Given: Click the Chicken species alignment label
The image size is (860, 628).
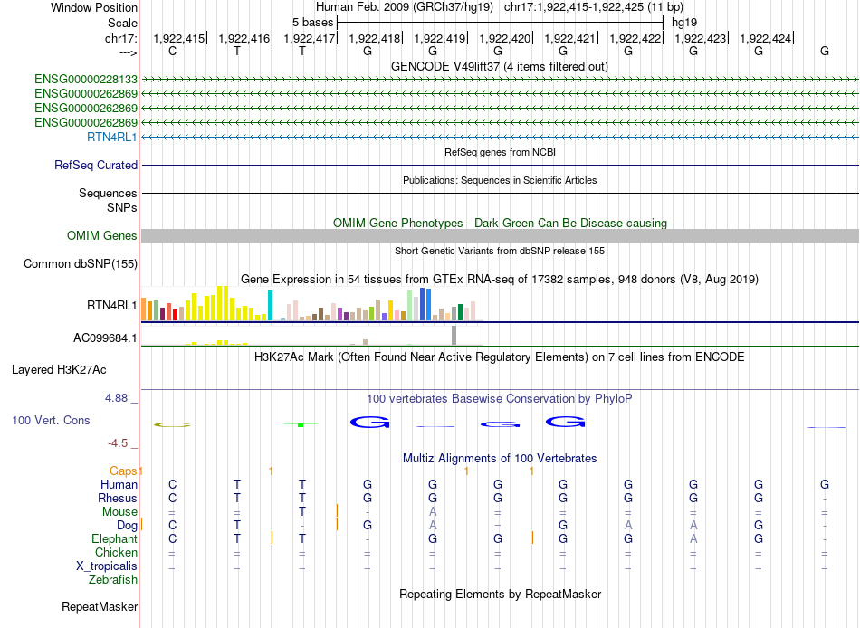Looking at the screenshot, I should (116, 552).
